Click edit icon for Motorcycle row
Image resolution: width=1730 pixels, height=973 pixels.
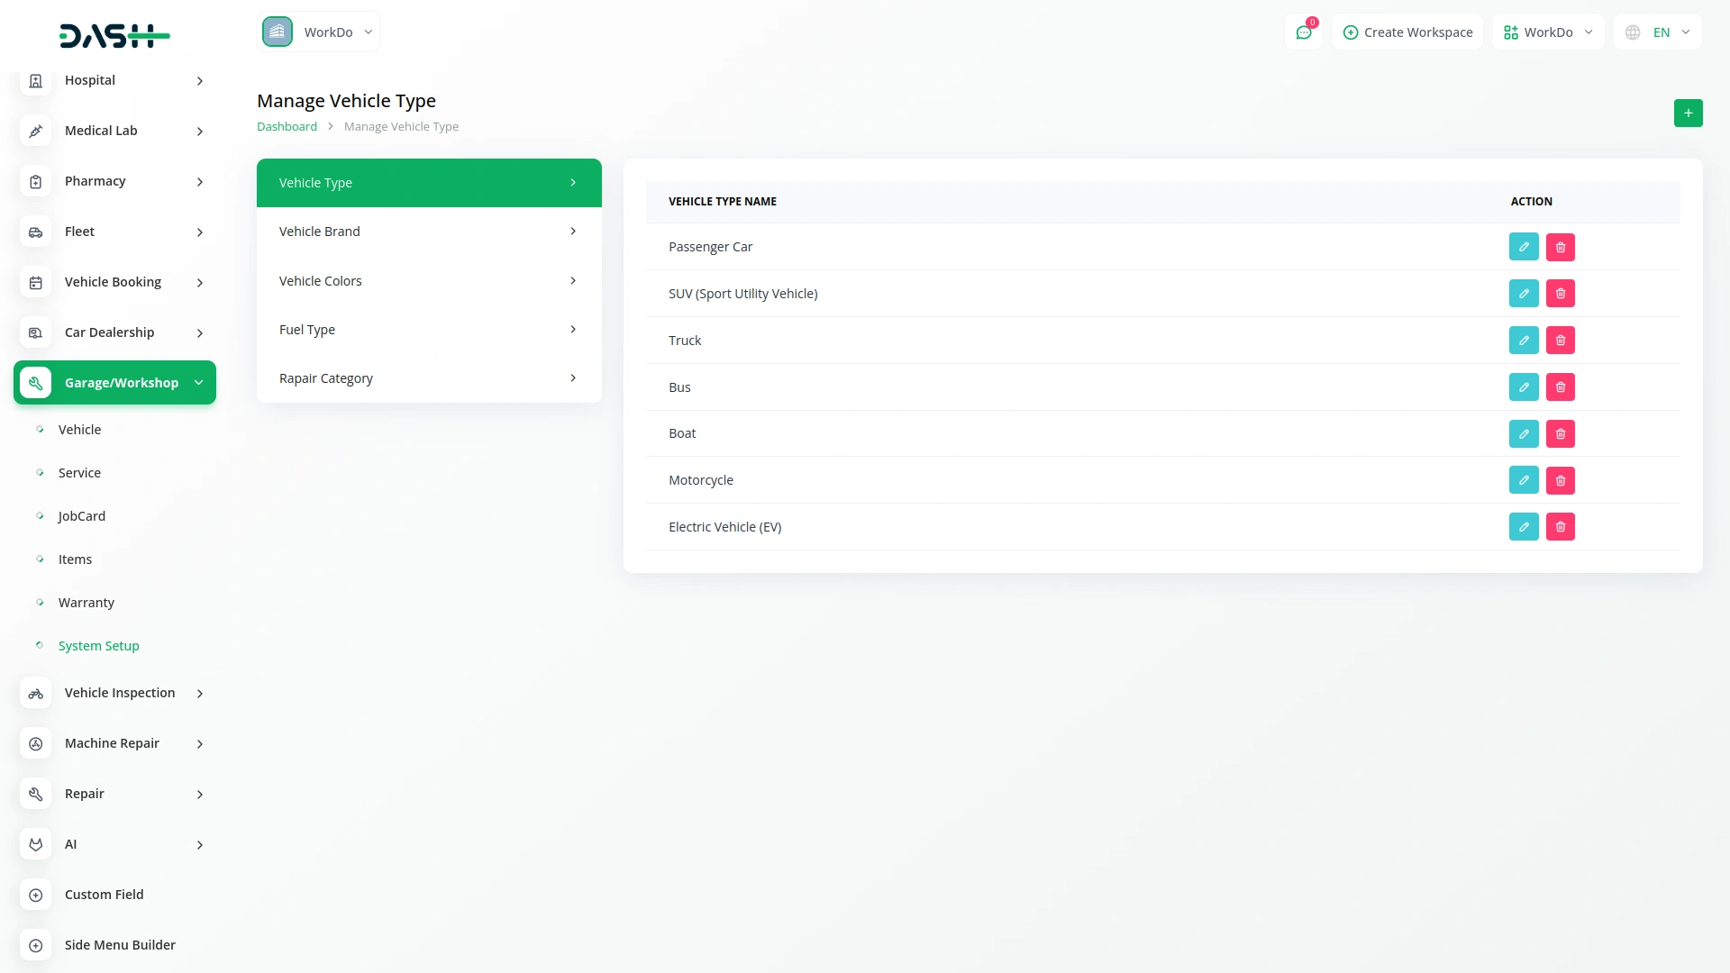tap(1524, 480)
